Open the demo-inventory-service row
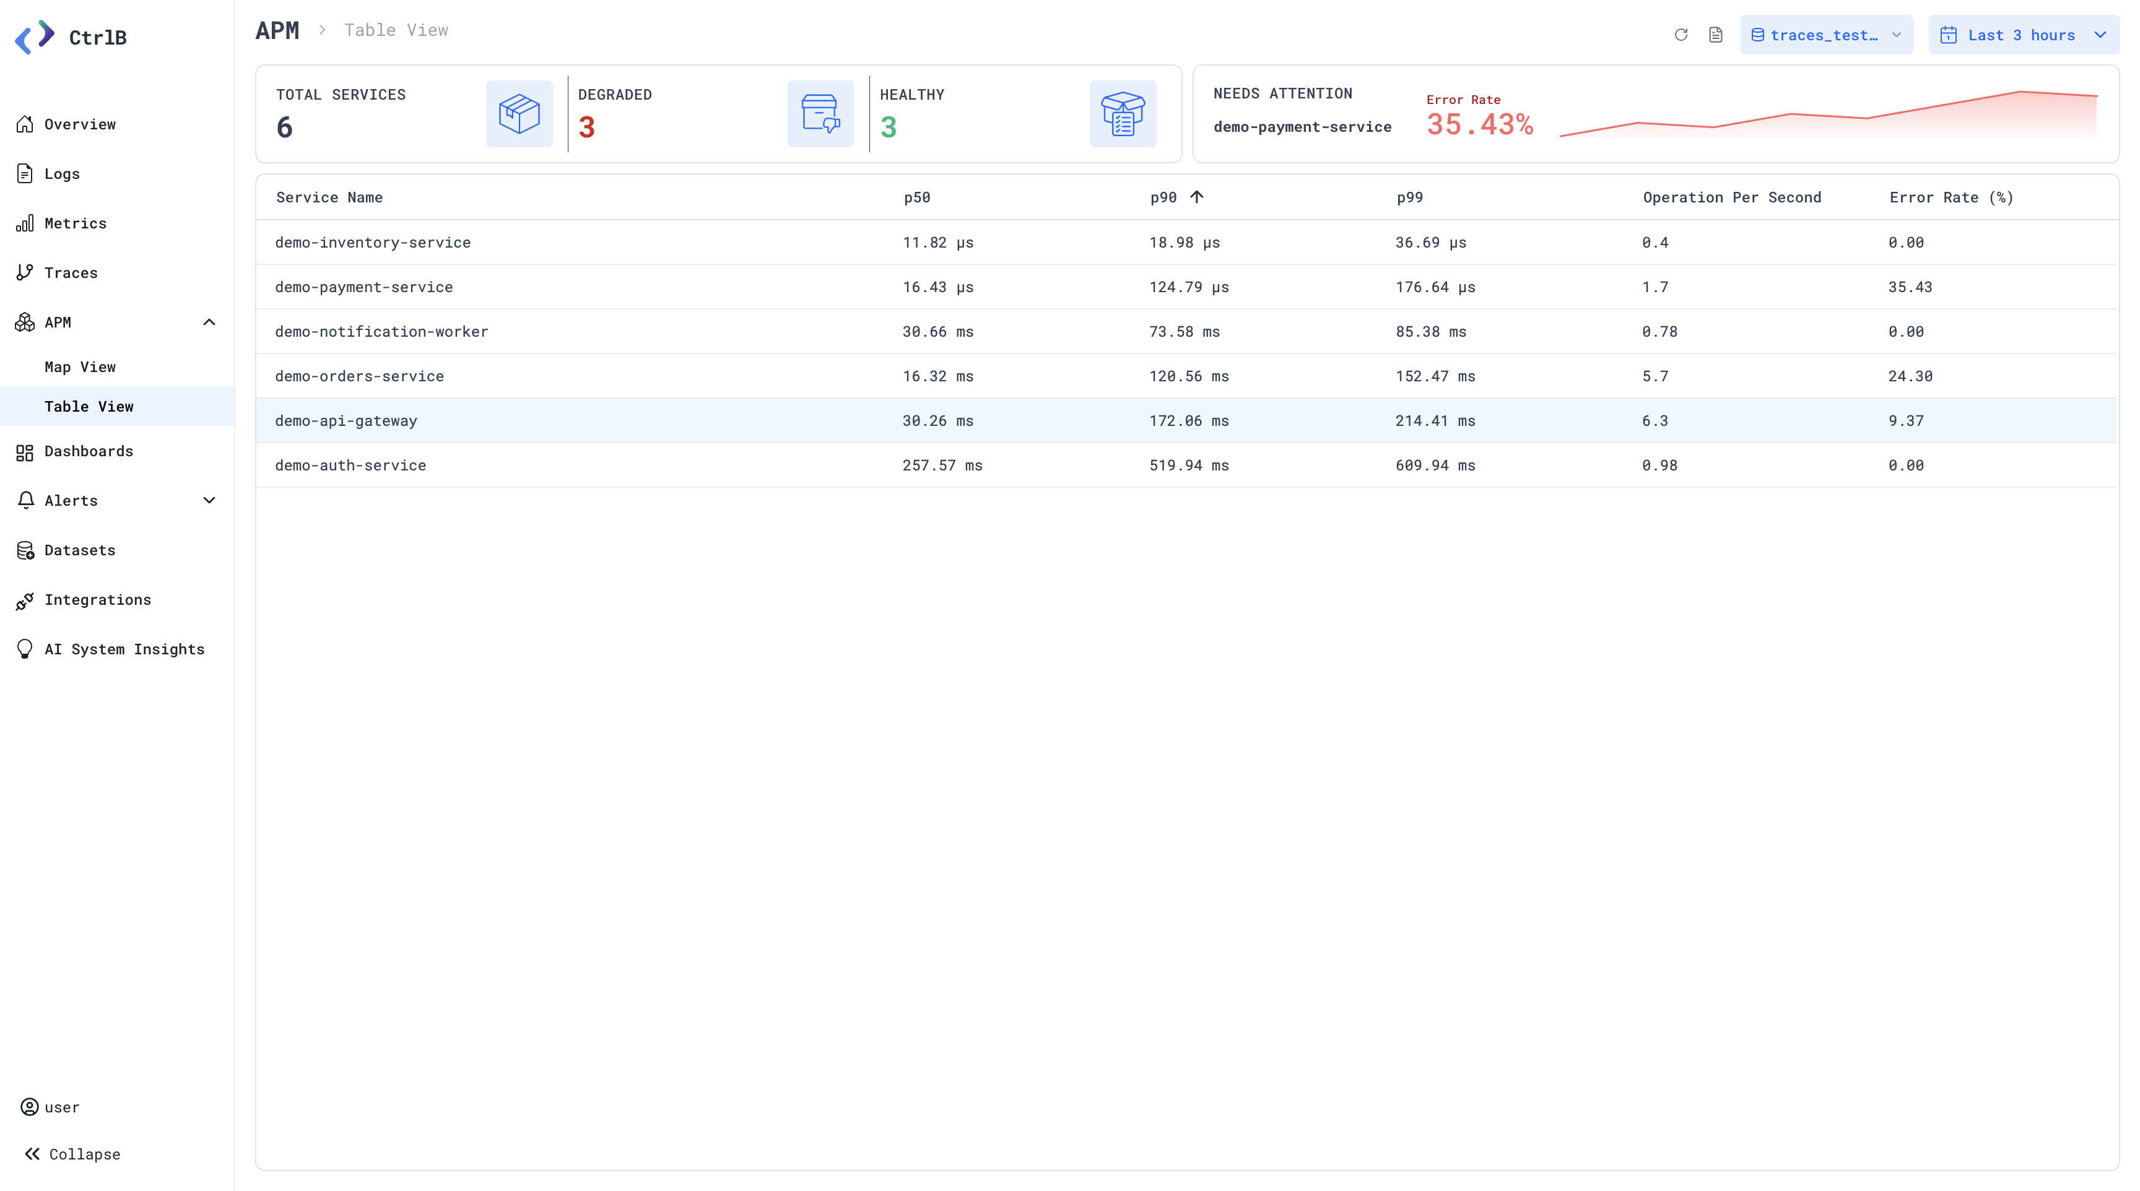Viewport: 2140px width, 1191px height. (1186, 243)
